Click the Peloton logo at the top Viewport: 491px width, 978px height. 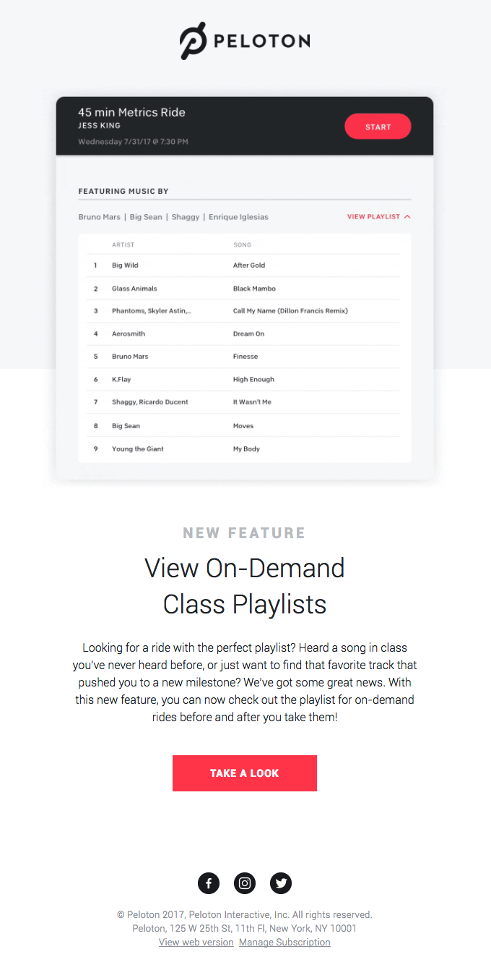[244, 41]
